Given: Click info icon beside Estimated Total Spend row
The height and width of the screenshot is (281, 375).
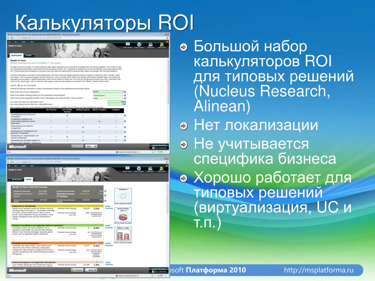Looking at the screenshot, I should coord(105,191).
